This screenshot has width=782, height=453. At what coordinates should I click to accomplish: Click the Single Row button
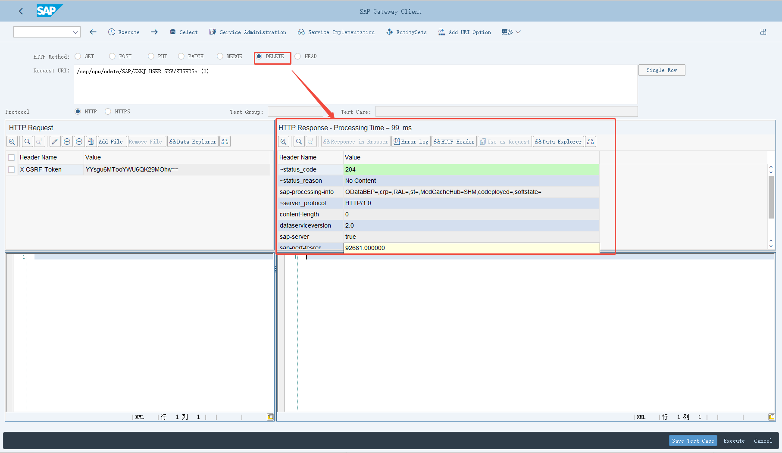tap(662, 70)
